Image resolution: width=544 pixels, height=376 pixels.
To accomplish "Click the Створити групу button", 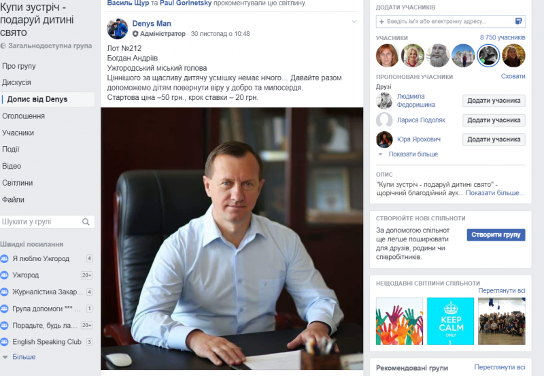I will coord(496,235).
